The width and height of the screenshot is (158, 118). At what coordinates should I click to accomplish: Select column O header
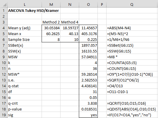88,5
